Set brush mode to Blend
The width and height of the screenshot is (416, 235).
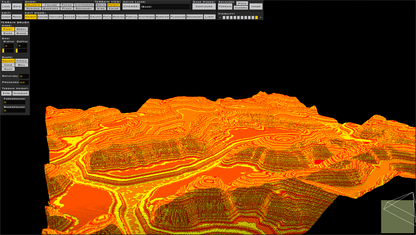coord(21,33)
